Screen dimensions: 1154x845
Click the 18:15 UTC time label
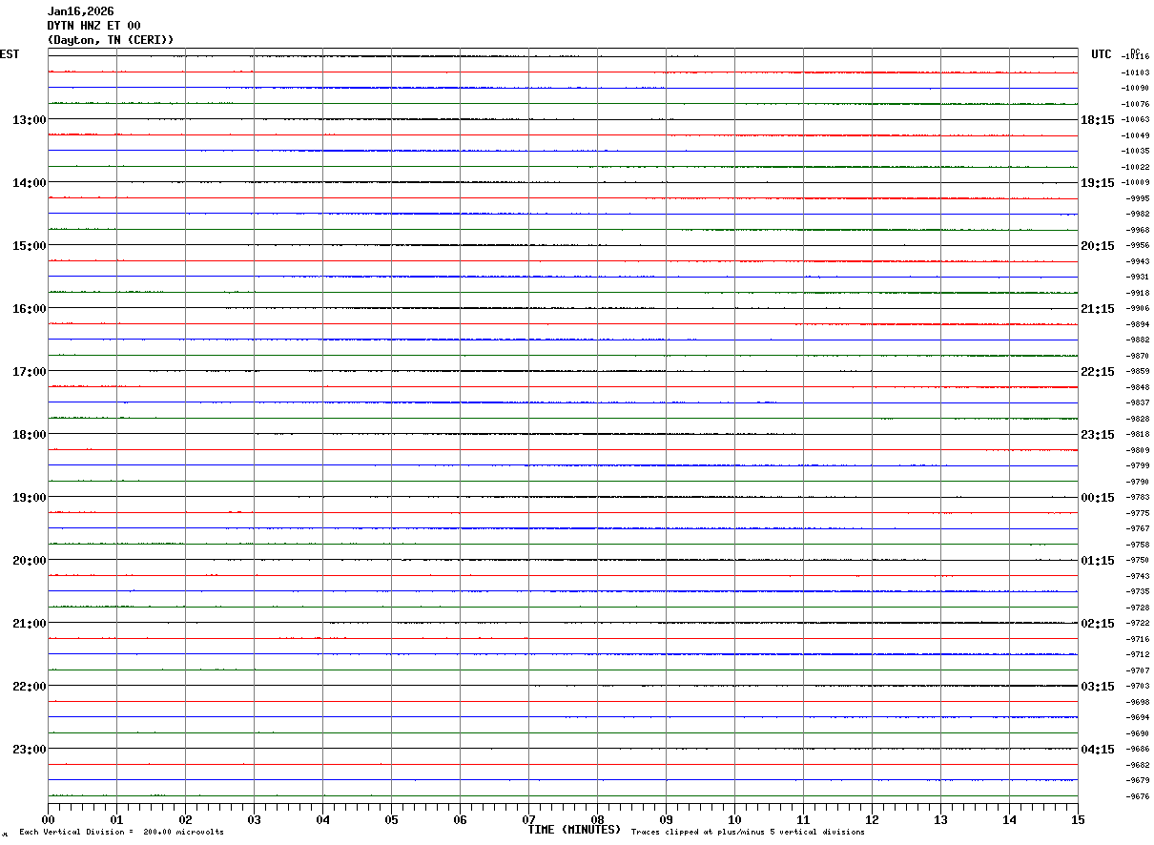1097,119
